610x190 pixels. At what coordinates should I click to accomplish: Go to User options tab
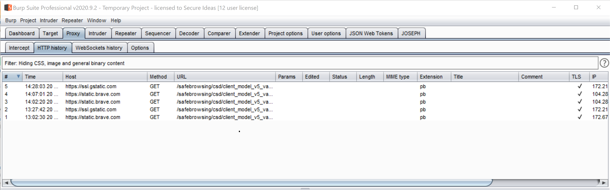(x=326, y=34)
